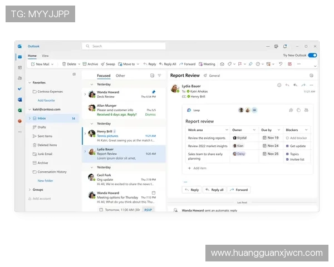Click the Add favorite link

[46, 100]
